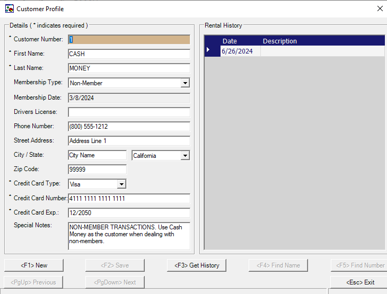387x294 pixels.
Task: Click the F1 New button
Action: (x=34, y=265)
